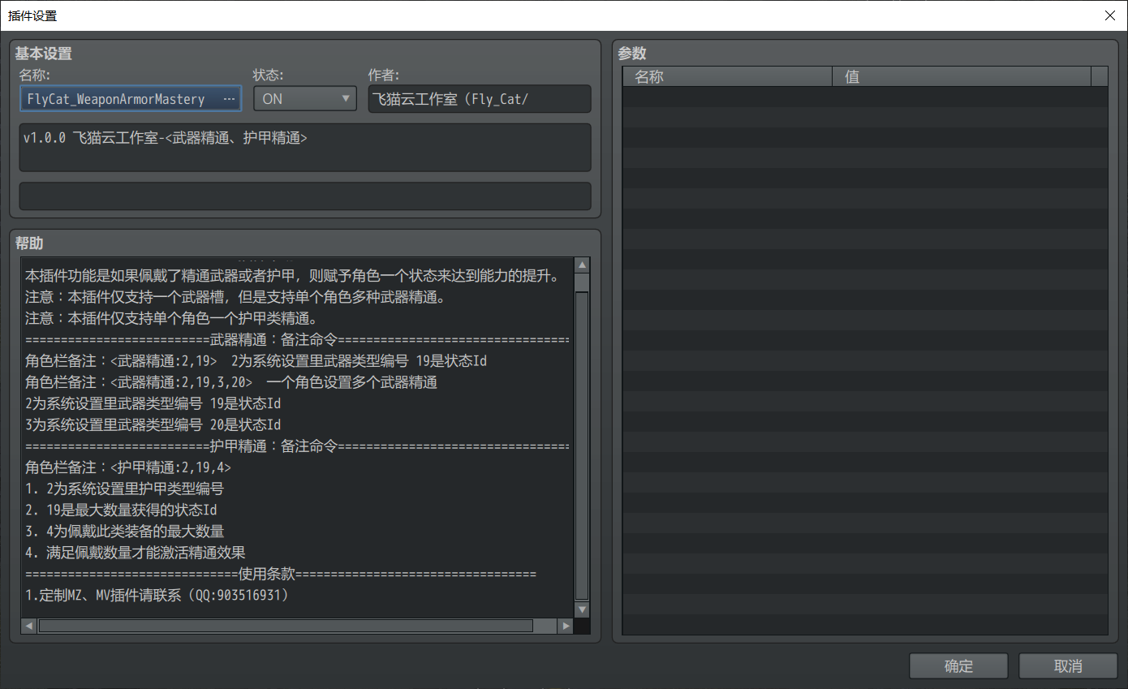Screen dimensions: 1128x689
Task: Click the ellipsis button beside the plugin name
Action: click(x=229, y=99)
